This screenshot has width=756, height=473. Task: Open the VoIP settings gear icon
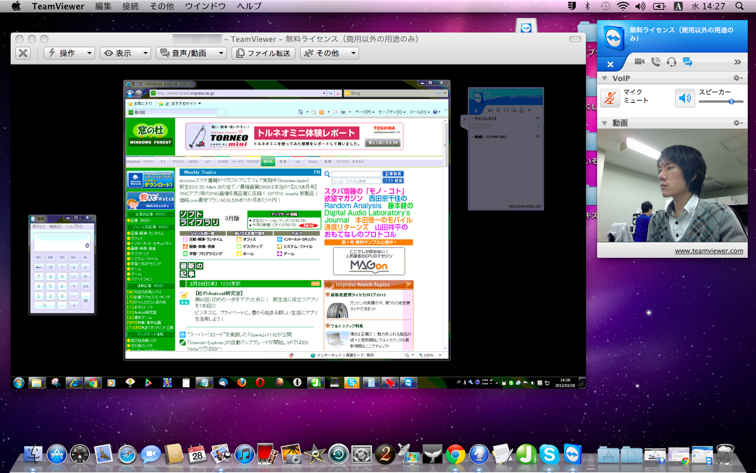point(737,77)
